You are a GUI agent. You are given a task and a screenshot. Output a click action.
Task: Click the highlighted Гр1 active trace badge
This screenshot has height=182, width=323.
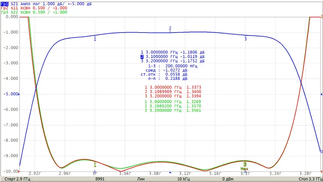(5, 4)
